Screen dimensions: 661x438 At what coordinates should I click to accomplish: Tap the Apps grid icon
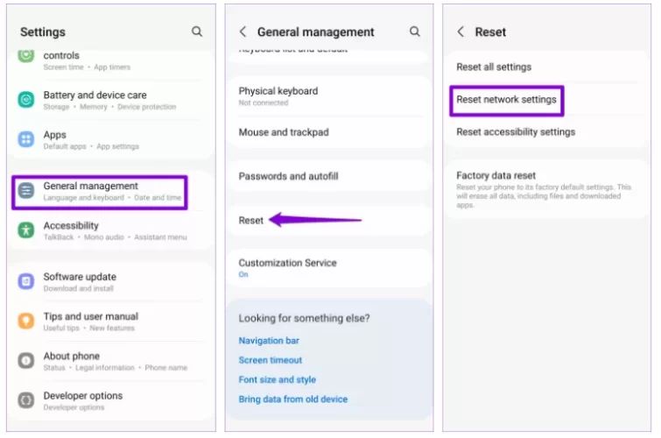tap(26, 140)
